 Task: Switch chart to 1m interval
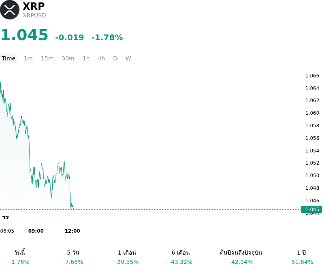click(x=28, y=58)
